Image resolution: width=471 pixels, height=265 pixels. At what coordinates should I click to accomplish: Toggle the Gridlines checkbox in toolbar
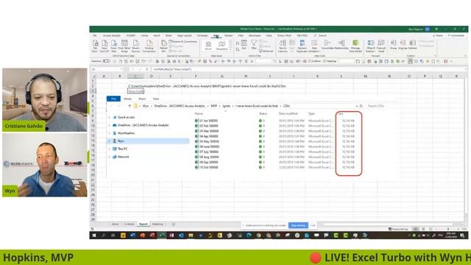pyautogui.click(x=315, y=61)
